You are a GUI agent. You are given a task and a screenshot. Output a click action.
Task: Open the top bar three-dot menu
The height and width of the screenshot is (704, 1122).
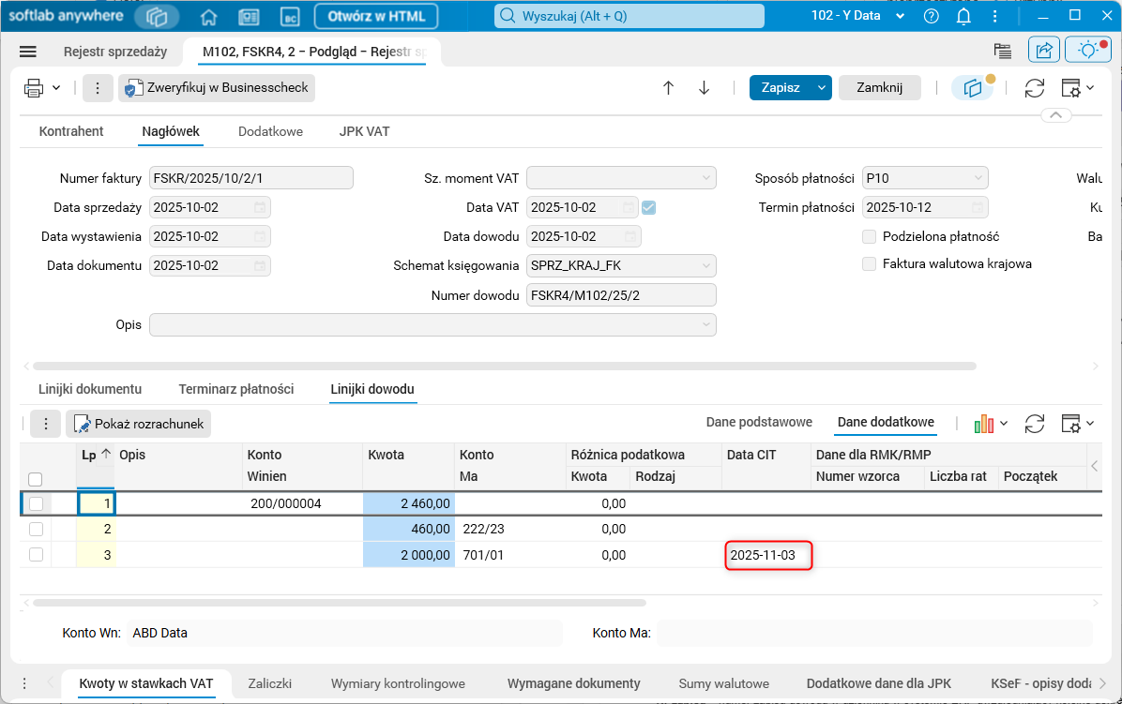click(994, 16)
